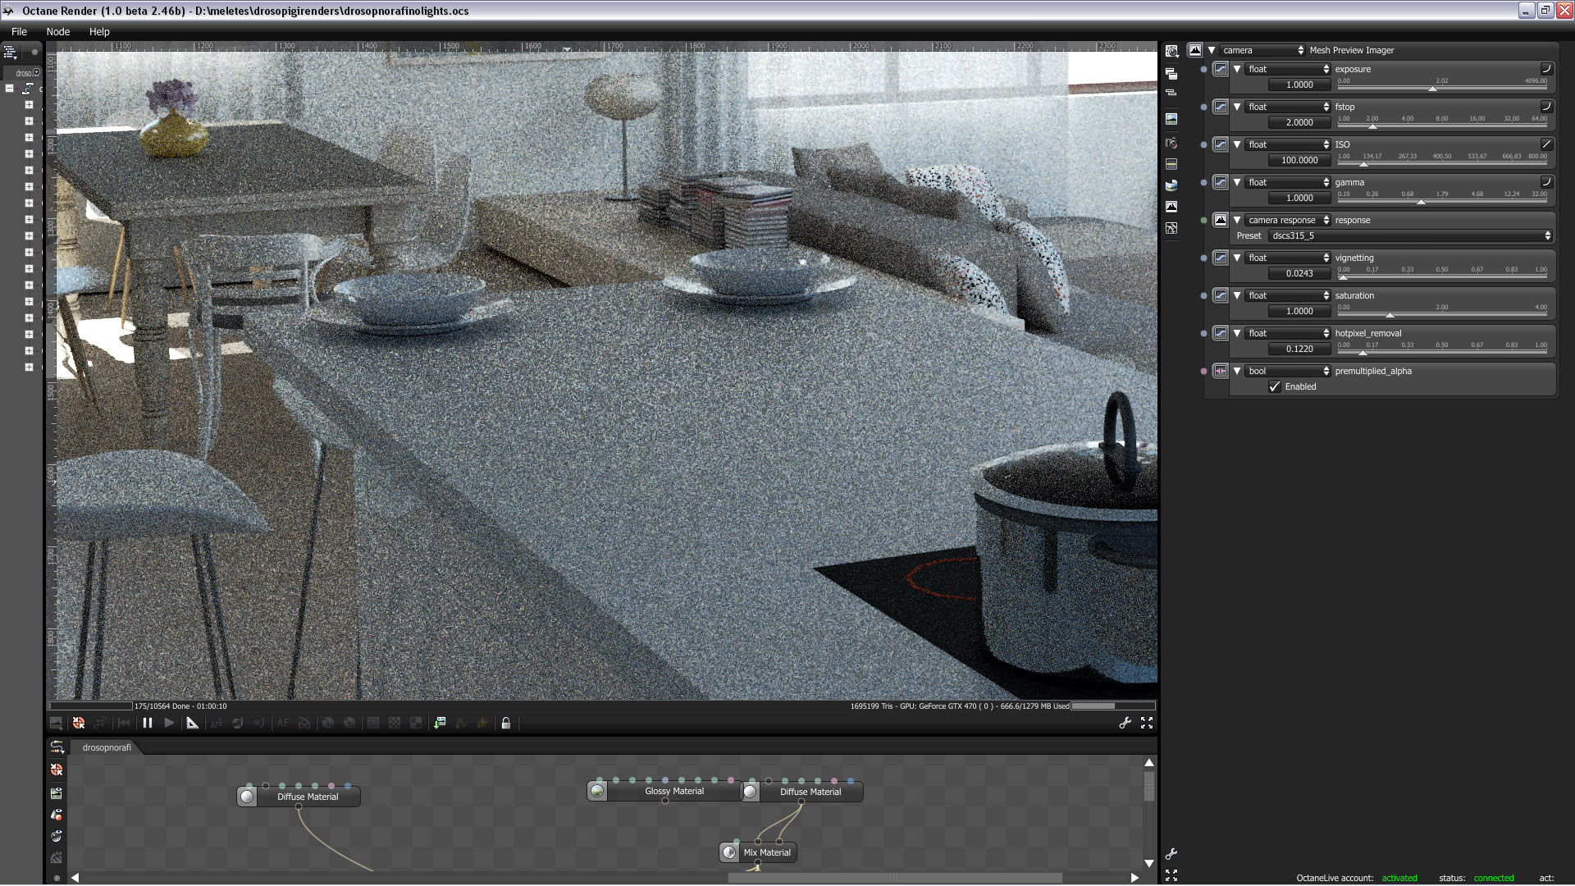
Task: Toggle the premultiplied_alpha Enabled checkbox
Action: (1275, 387)
